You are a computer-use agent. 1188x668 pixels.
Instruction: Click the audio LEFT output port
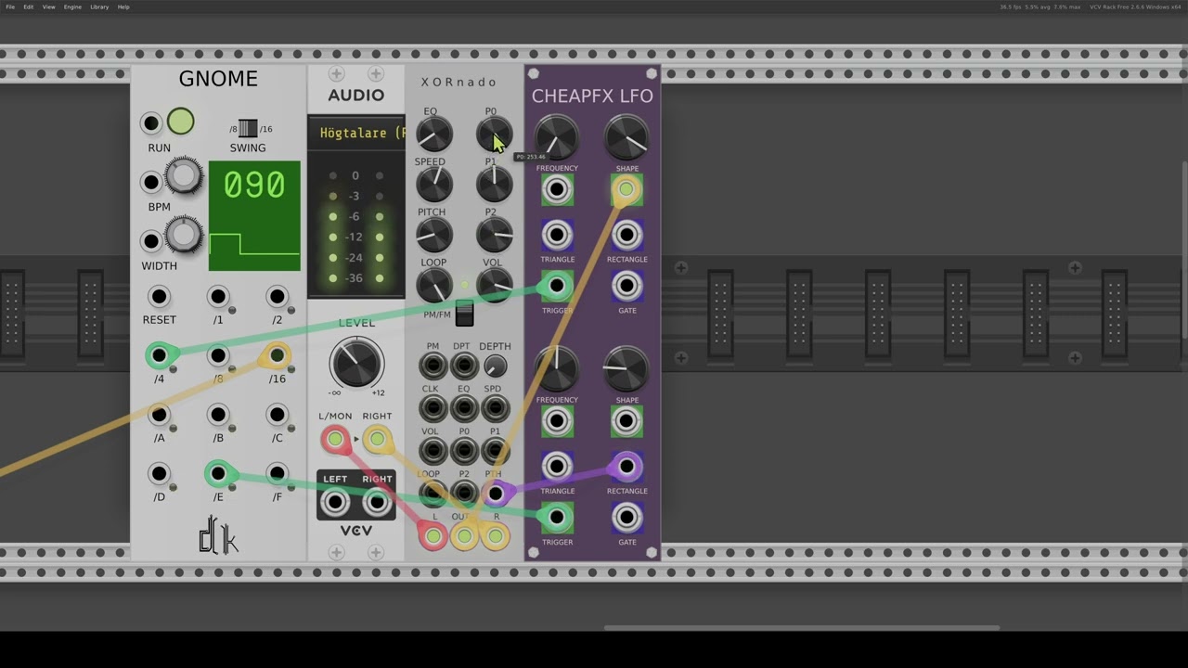335,503
